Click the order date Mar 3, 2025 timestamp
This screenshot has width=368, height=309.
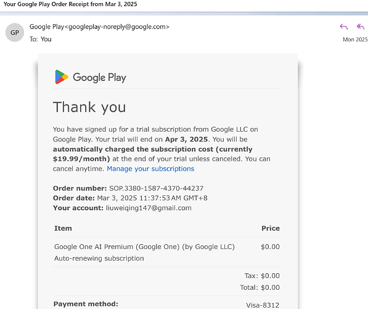[152, 198]
